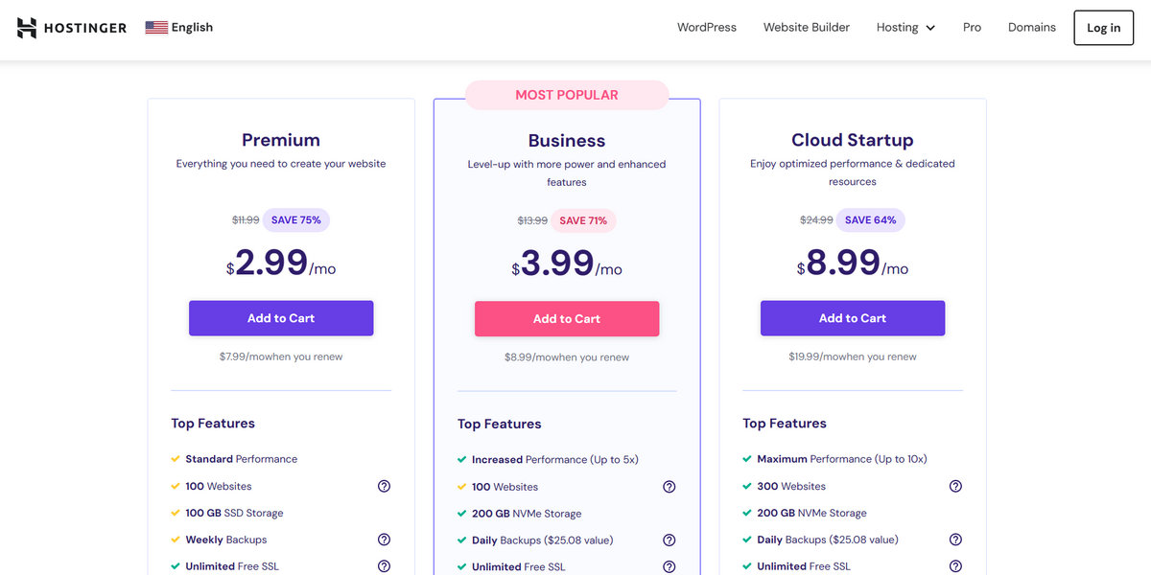Open help icon for Premium Weekly Backups

pyautogui.click(x=384, y=540)
